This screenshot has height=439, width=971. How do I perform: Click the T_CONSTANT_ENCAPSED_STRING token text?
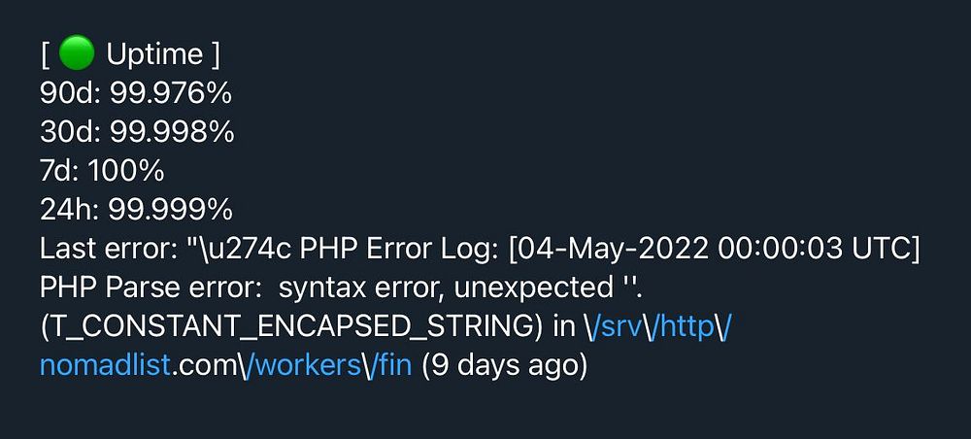pos(288,328)
